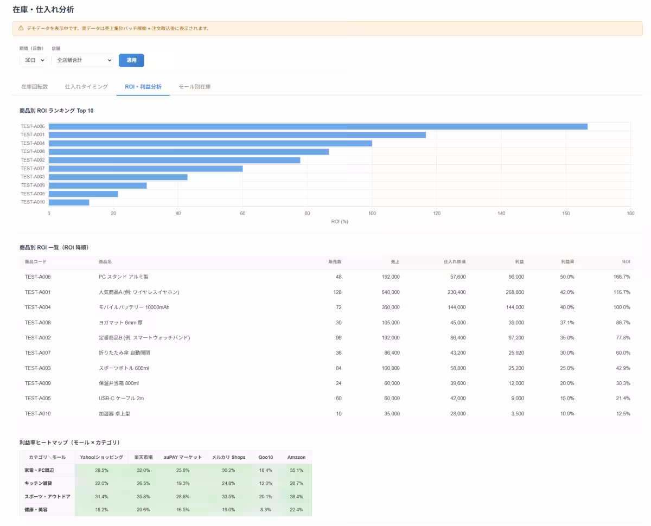Image resolution: width=651 pixels, height=526 pixels.
Task: Expand the 全店舗合計 store selector
Action: [82, 60]
